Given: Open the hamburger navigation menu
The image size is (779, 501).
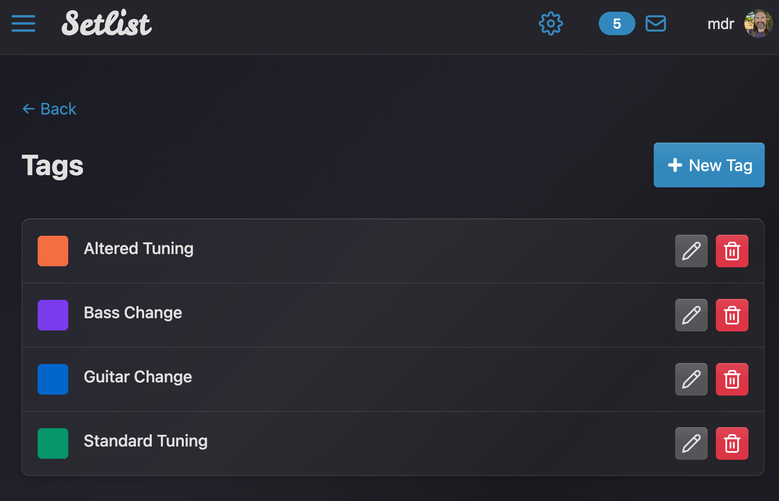Looking at the screenshot, I should tap(23, 23).
